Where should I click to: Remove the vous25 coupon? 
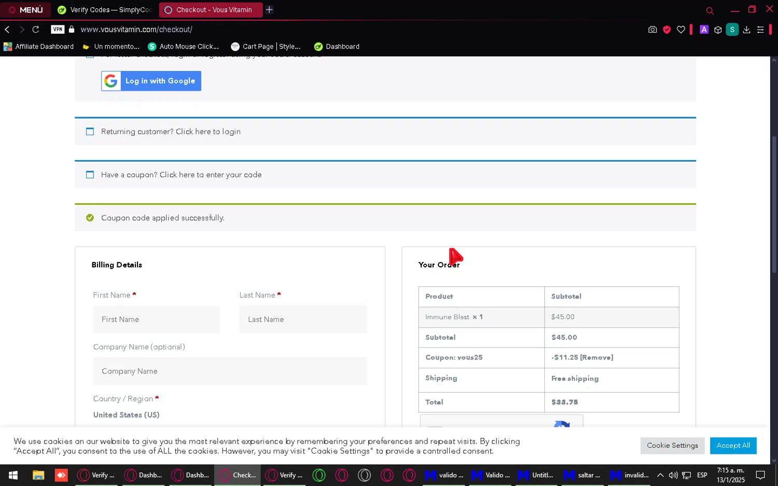point(596,358)
